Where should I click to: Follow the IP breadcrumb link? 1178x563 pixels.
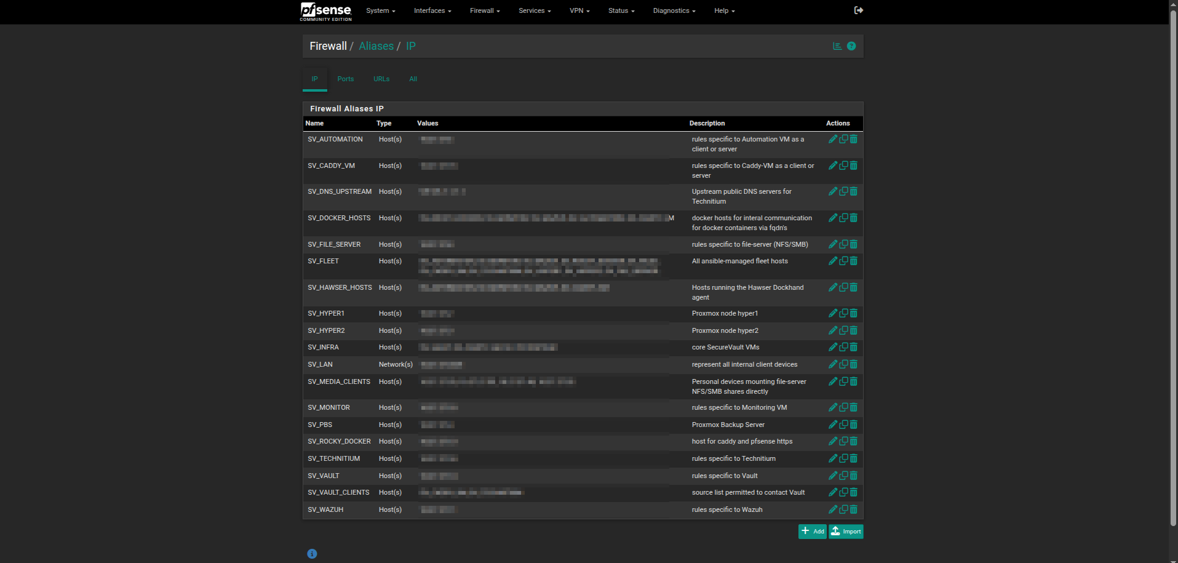coord(411,46)
